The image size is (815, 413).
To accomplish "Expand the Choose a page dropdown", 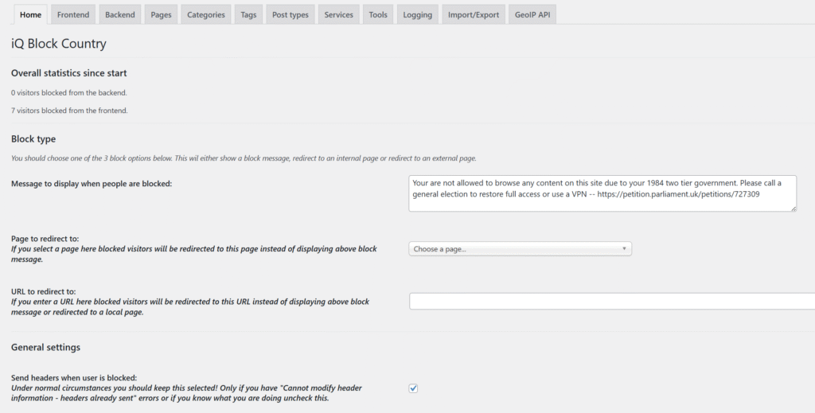I will tap(520, 249).
